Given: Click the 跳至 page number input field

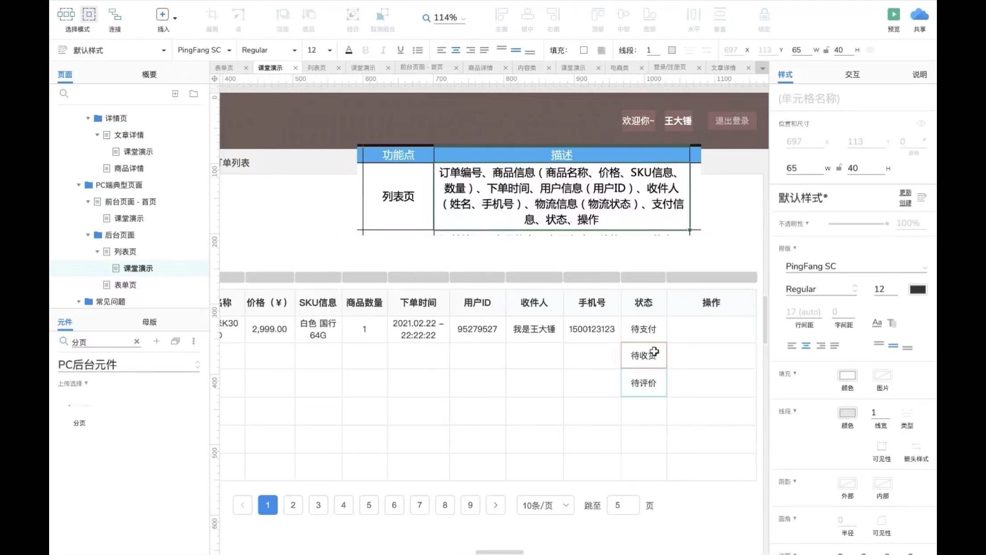Looking at the screenshot, I should click(x=623, y=505).
